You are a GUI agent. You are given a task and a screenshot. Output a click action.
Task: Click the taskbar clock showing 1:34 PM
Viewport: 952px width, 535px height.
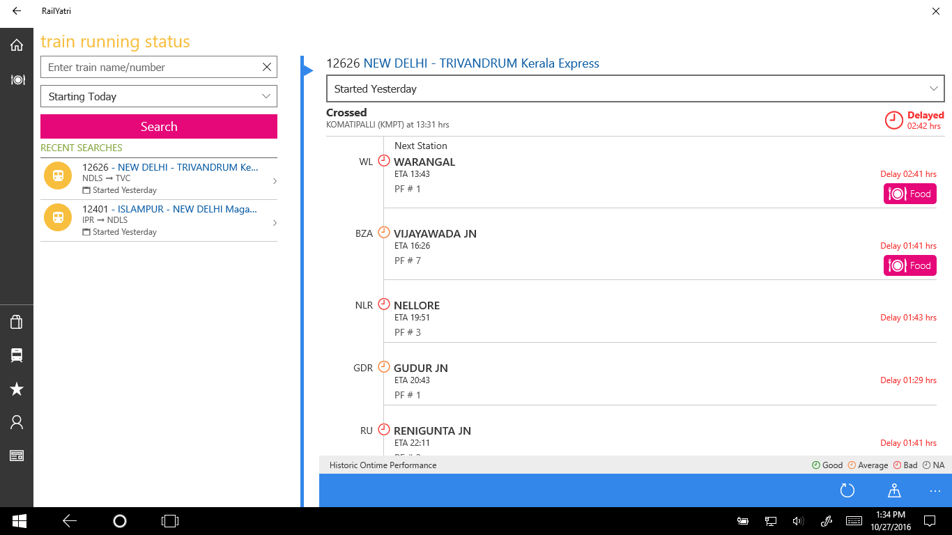tap(891, 520)
